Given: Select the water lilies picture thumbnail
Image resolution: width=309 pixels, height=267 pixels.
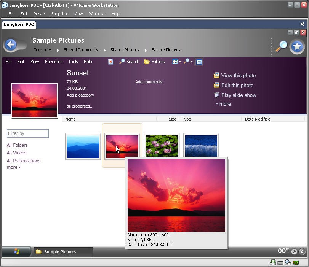Looking at the screenshot, I should [162, 146].
